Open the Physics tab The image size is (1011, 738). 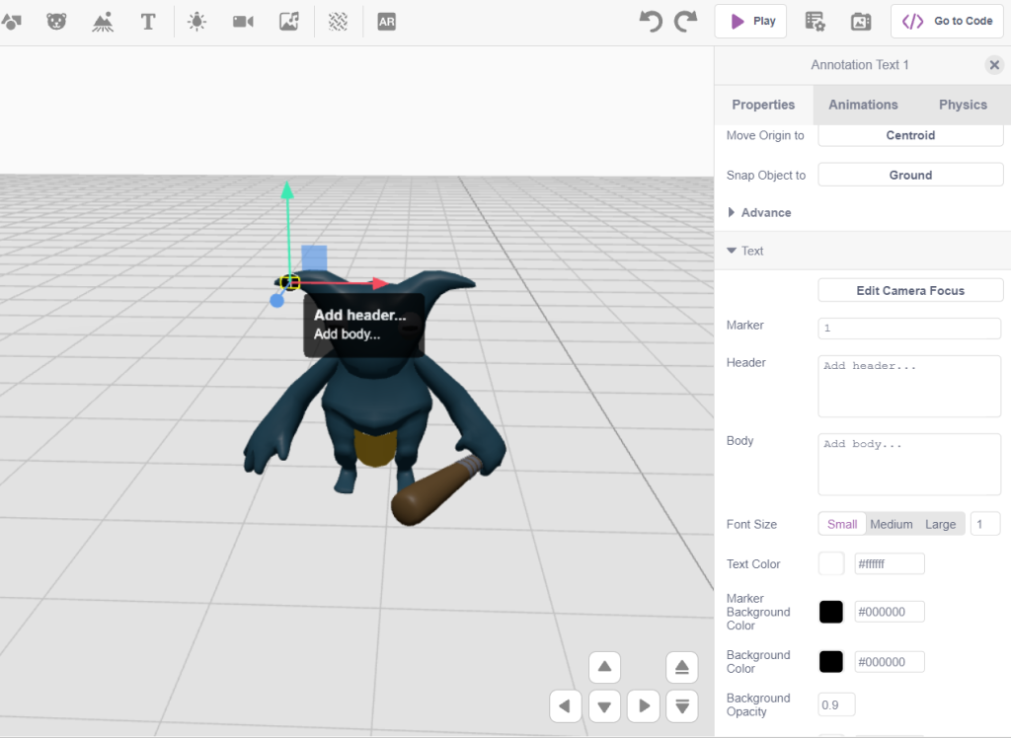point(963,105)
